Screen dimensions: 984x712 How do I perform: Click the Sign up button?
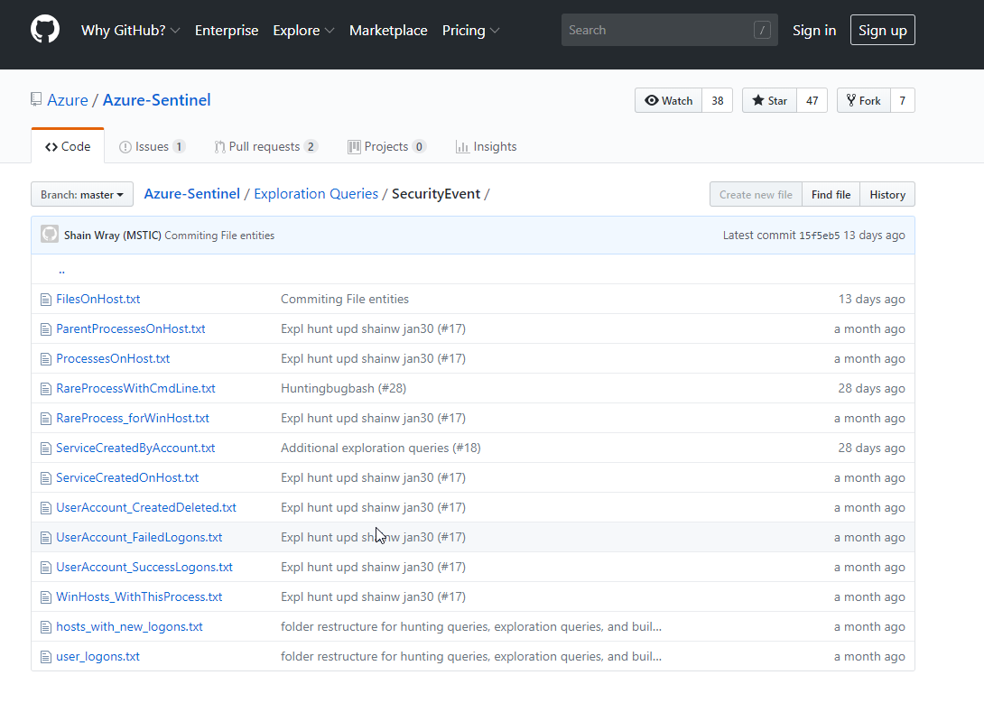882,30
